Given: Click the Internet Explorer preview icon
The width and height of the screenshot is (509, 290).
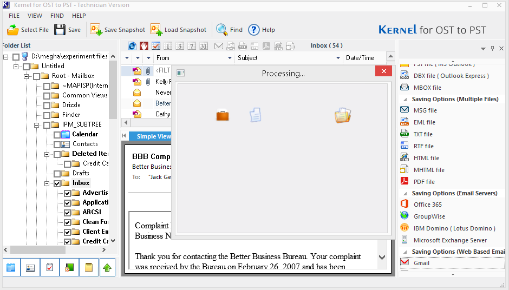Looking at the screenshot, I should click(x=132, y=46).
